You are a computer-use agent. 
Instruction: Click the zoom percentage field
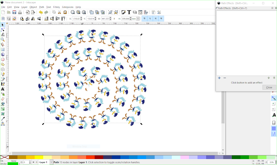(271, 162)
